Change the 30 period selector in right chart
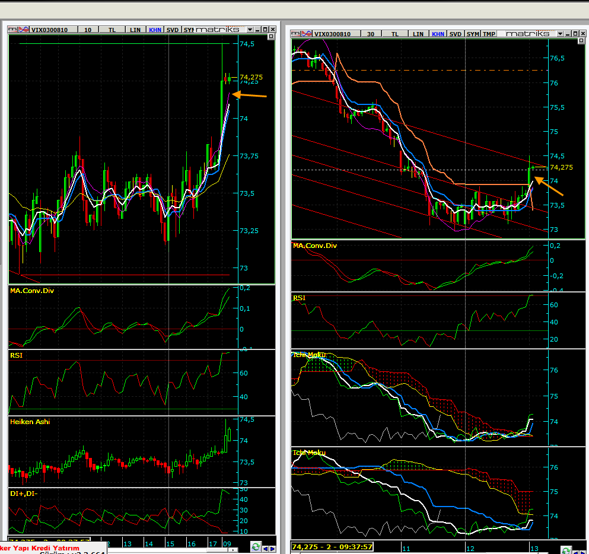 pos(370,34)
